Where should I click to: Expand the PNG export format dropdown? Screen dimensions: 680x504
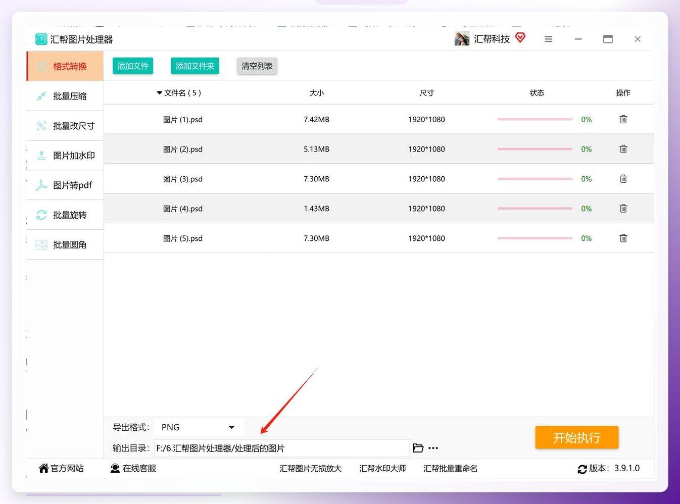tap(199, 427)
